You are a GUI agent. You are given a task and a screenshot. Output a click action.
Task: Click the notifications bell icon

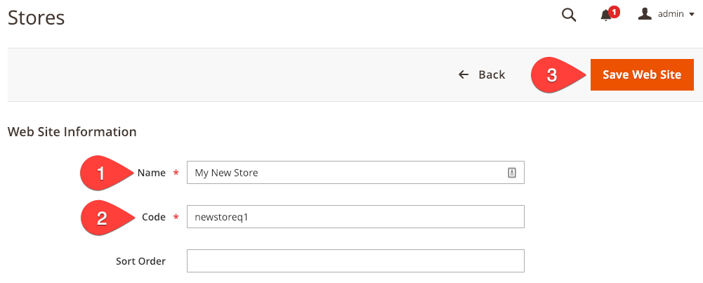tap(606, 15)
